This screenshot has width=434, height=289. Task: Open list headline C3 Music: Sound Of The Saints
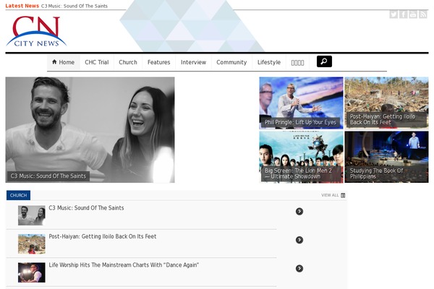coord(86,208)
